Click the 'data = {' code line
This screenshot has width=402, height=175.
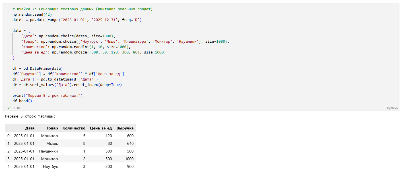tap(21, 31)
